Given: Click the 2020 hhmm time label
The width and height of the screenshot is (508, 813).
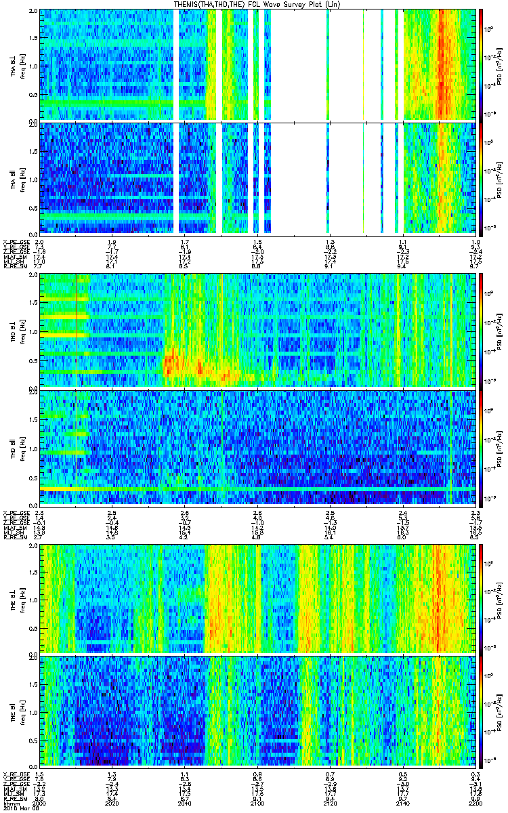Looking at the screenshot, I should (x=112, y=804).
